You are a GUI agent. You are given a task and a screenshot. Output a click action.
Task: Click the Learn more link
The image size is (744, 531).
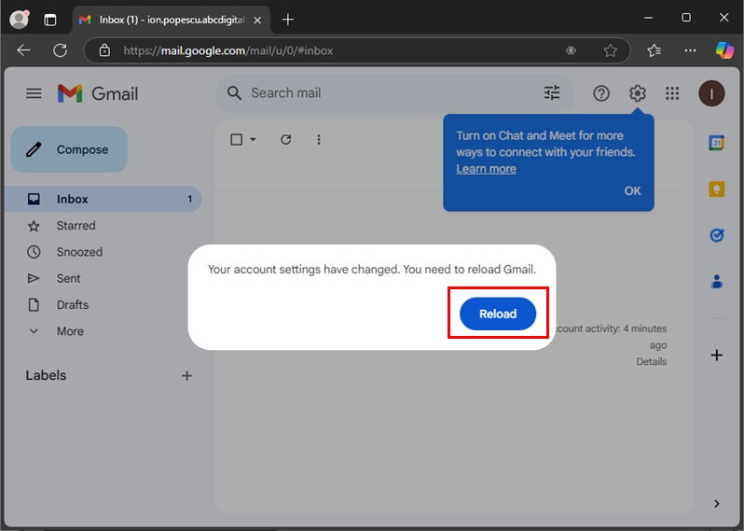(486, 169)
